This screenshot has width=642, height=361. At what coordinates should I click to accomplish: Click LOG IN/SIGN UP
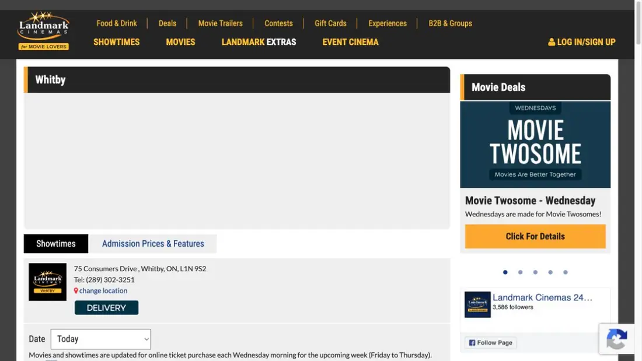582,42
